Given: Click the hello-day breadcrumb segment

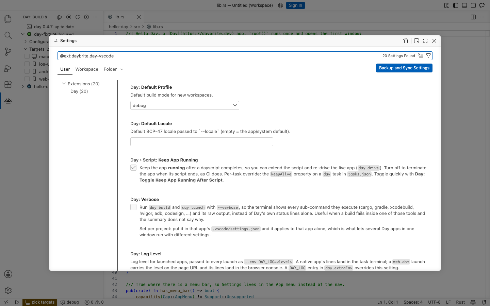Looking at the screenshot, I should point(118,27).
